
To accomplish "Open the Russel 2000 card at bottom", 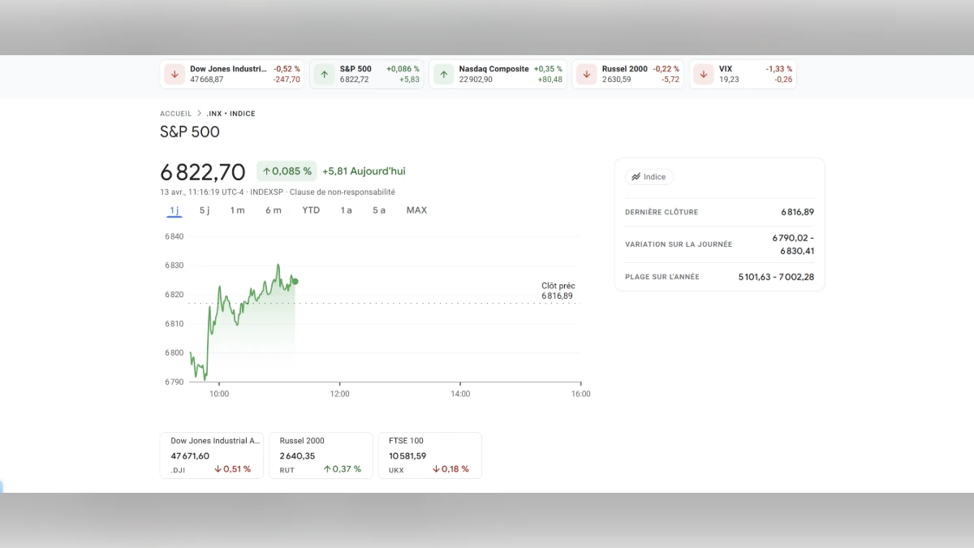I will pos(321,455).
